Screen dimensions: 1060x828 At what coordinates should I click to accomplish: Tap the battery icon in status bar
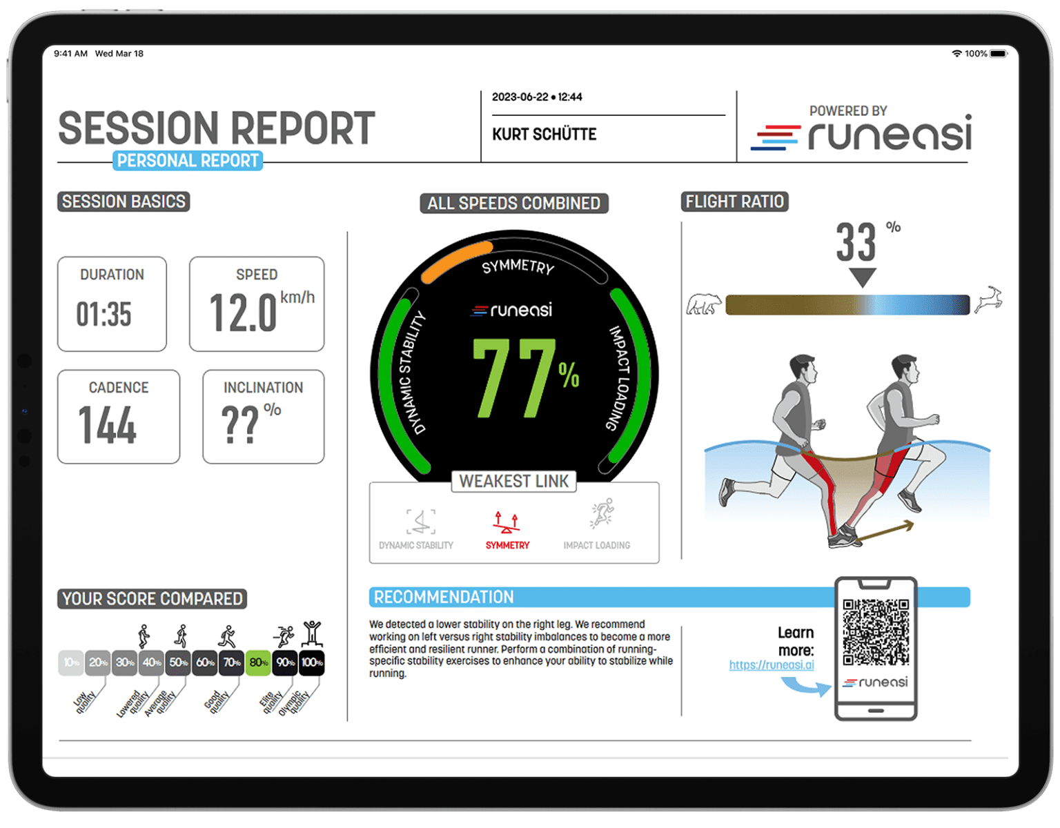pos(999,54)
